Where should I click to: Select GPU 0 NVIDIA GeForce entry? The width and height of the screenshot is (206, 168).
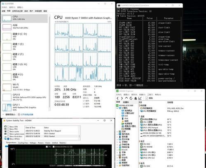tap(24, 97)
